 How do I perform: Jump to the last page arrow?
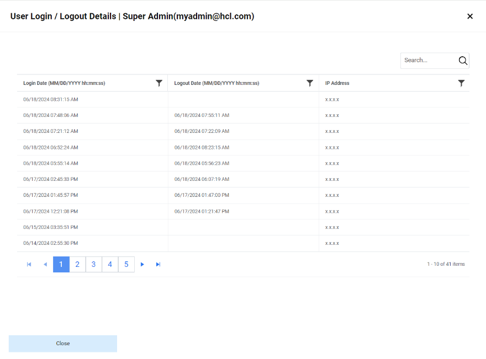(159, 265)
